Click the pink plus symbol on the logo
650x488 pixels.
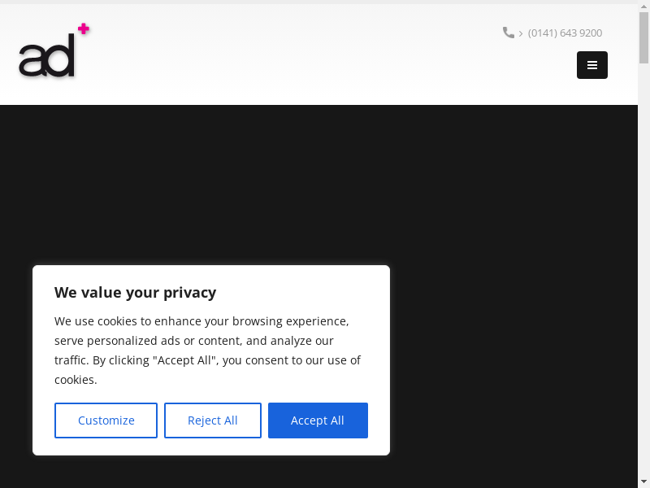pyautogui.click(x=83, y=29)
